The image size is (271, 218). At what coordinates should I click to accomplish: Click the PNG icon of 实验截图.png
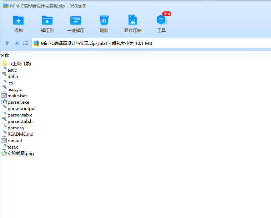(x=4, y=153)
